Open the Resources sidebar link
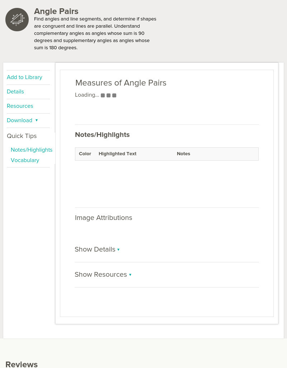This screenshot has width=287, height=368. pyautogui.click(x=20, y=106)
